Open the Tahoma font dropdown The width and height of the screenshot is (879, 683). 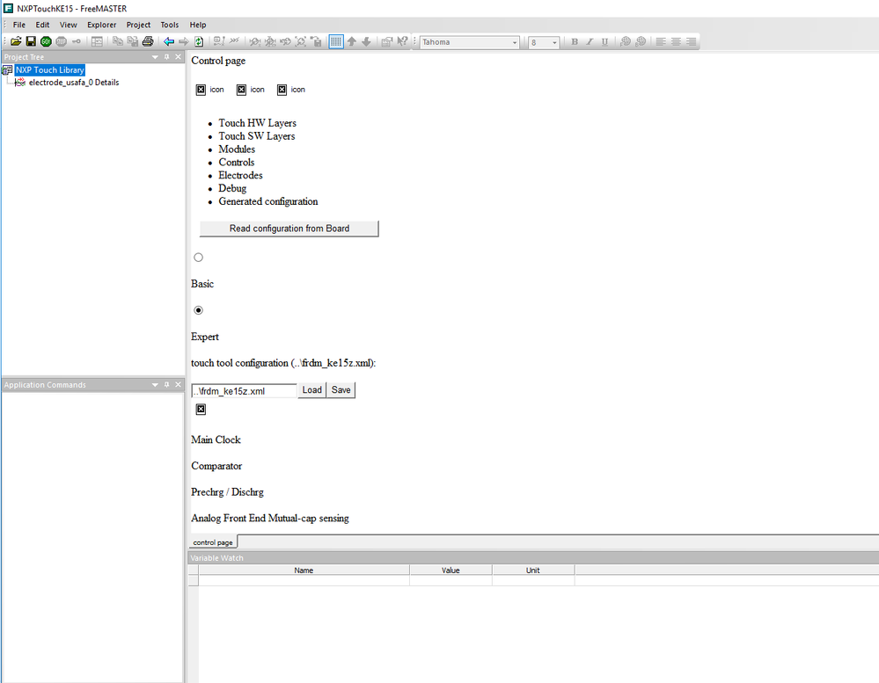click(x=515, y=42)
